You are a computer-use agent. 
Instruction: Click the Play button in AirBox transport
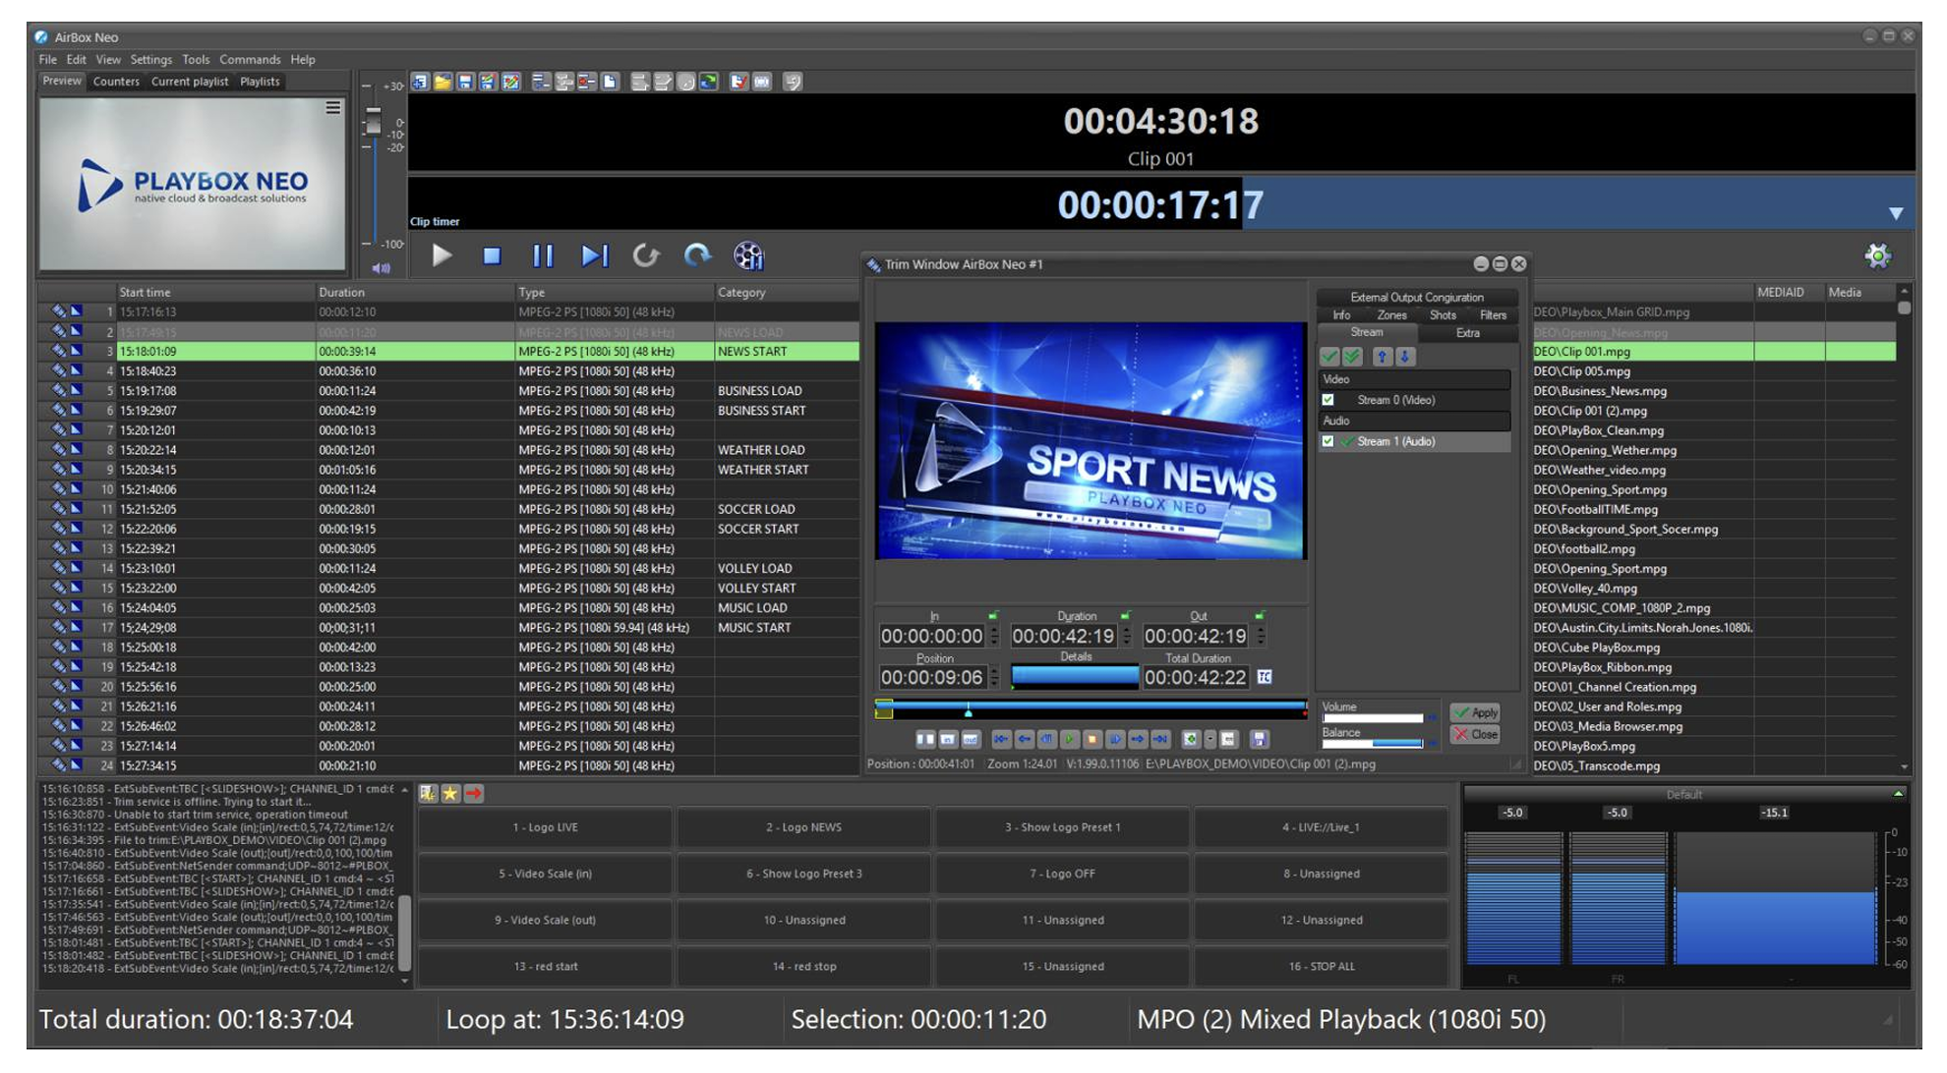[x=442, y=256]
